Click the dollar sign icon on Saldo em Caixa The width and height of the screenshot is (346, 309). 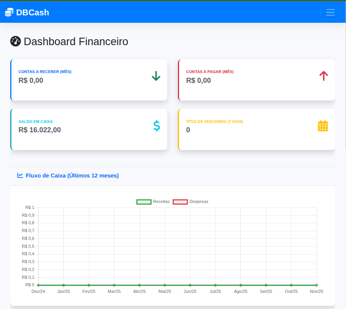(x=157, y=126)
